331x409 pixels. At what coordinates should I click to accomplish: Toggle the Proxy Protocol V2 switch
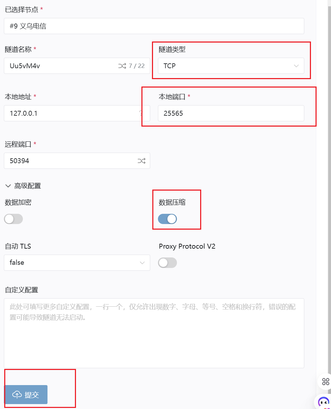click(167, 263)
